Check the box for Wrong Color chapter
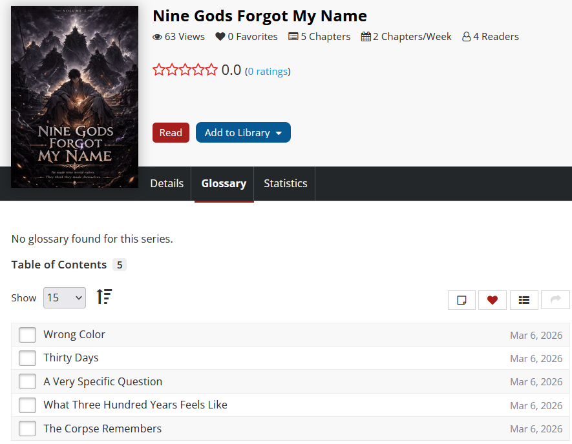Image resolution: width=572 pixels, height=444 pixels. [27, 335]
